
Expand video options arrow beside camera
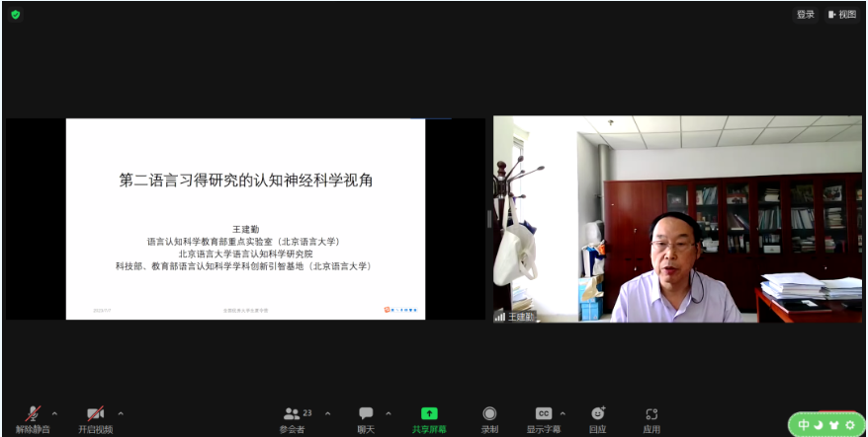tap(121, 413)
